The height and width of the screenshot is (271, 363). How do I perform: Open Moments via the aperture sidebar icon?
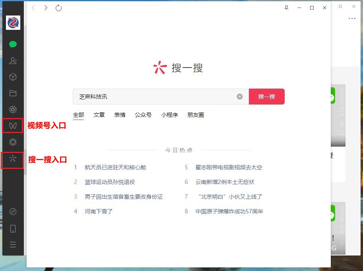click(x=12, y=109)
